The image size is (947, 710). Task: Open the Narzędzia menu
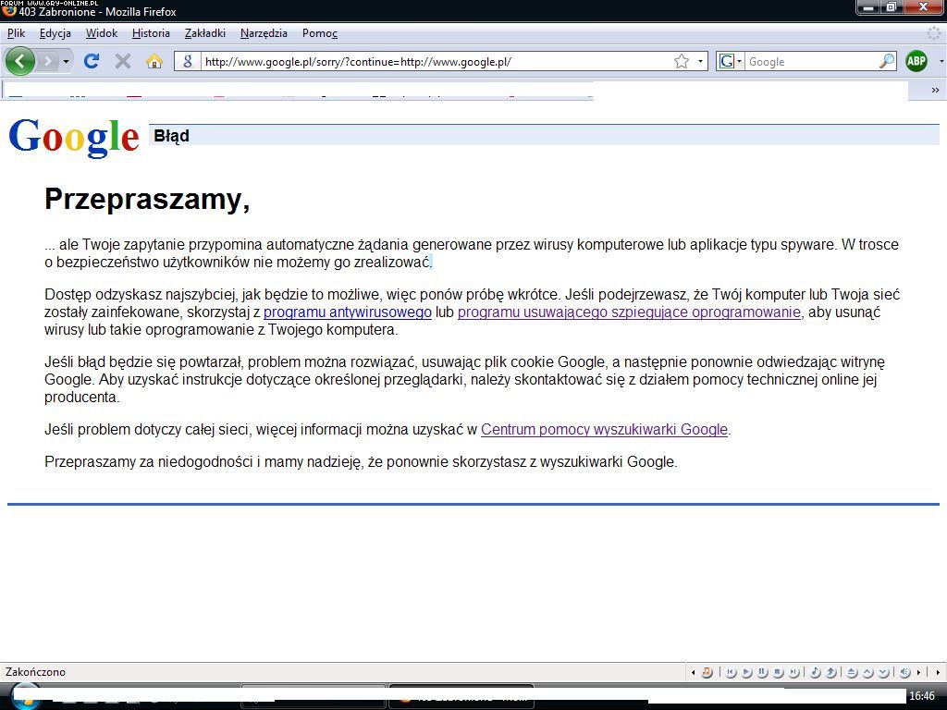coord(264,33)
